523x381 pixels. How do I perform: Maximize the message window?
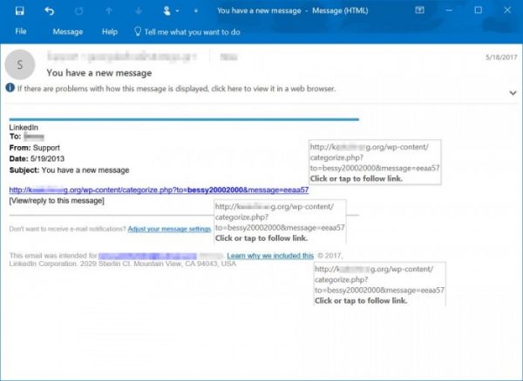coord(478,10)
